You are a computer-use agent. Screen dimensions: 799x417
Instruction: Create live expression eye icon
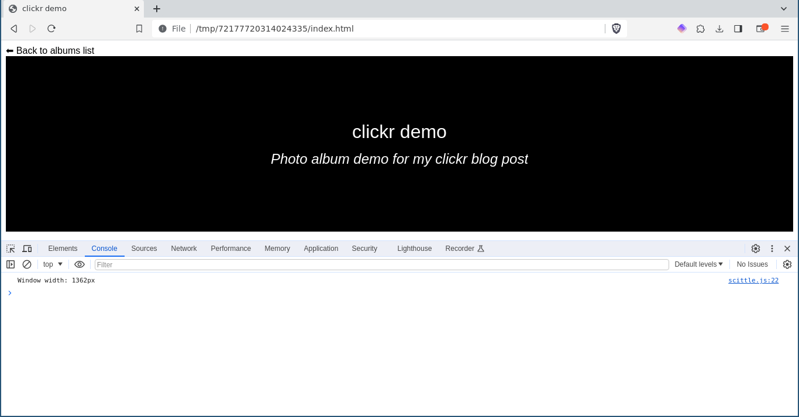80,264
